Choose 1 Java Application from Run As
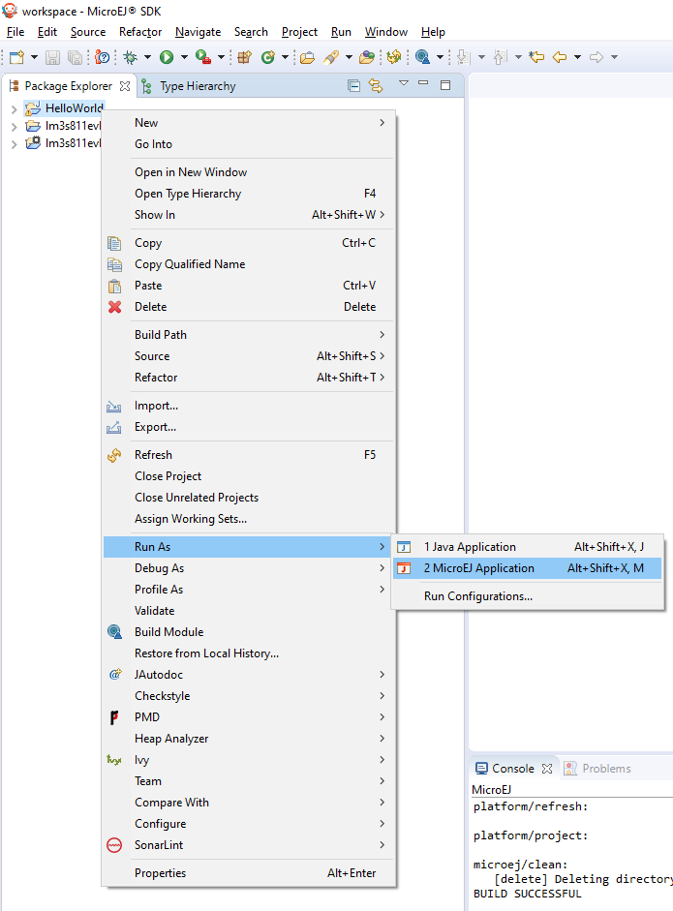Viewport: 673px width, 911px height. pyautogui.click(x=528, y=547)
